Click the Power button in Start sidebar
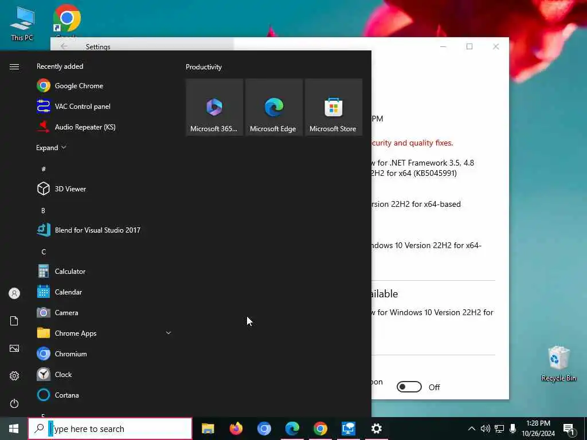 click(14, 403)
